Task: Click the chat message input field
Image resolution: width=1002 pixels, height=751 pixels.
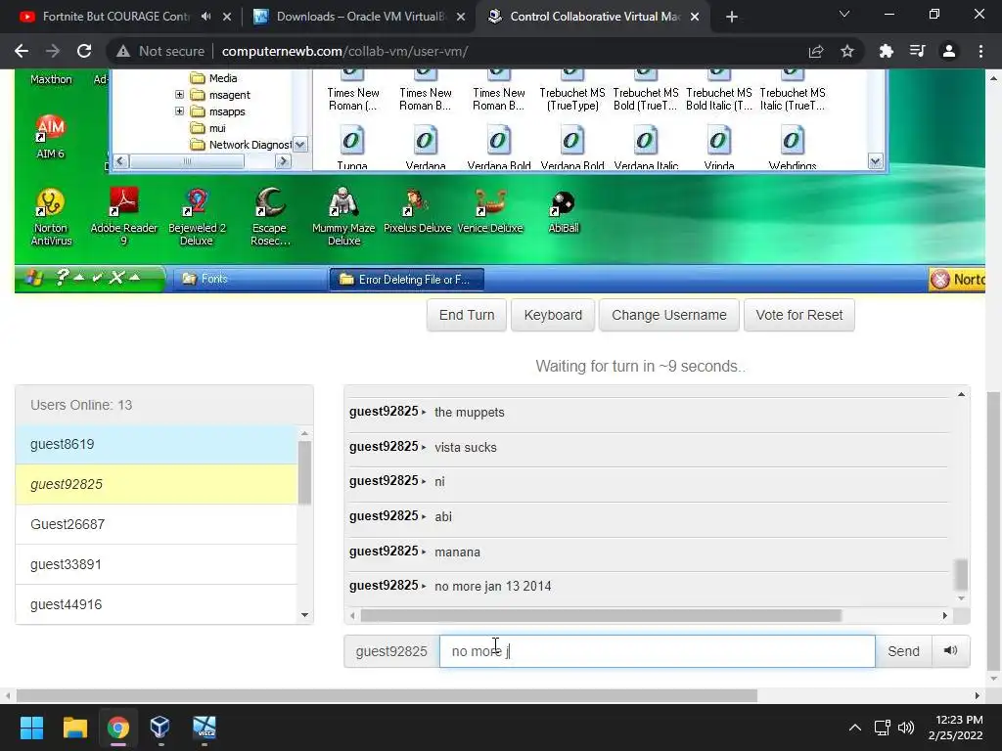Action: pos(657,650)
